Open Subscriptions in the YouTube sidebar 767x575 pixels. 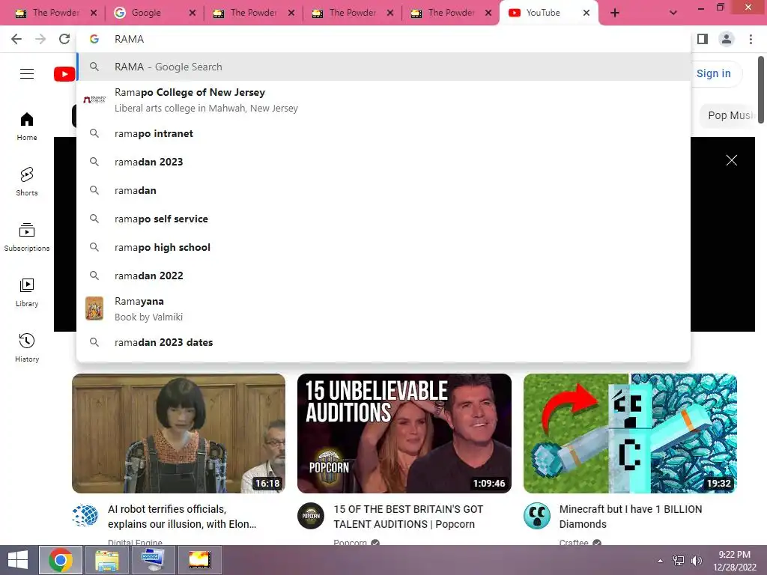coord(27,237)
